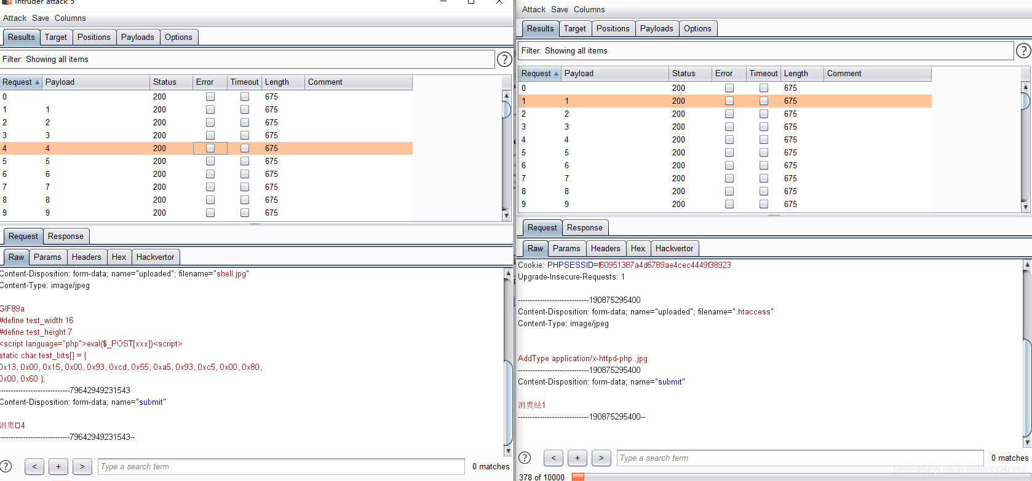Go to previous match in left search bar
Screen dimensions: 1032x481
pyautogui.click(x=34, y=466)
